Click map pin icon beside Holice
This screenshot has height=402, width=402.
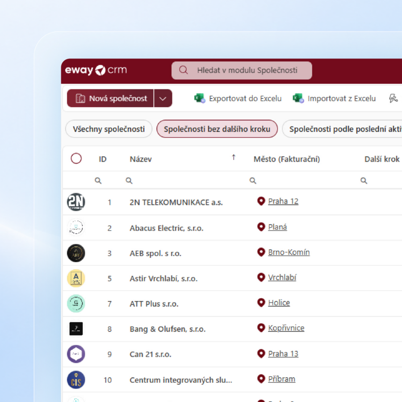coord(261,303)
